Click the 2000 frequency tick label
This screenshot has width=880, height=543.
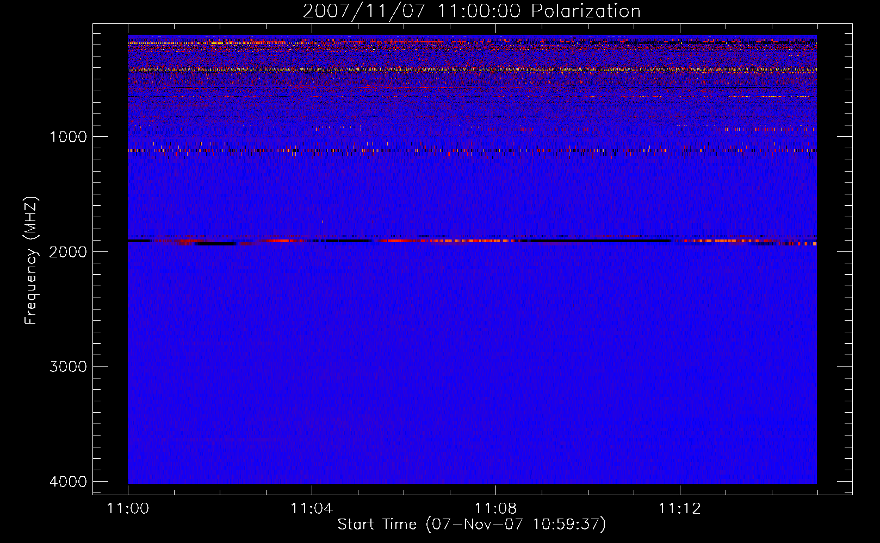coord(68,251)
